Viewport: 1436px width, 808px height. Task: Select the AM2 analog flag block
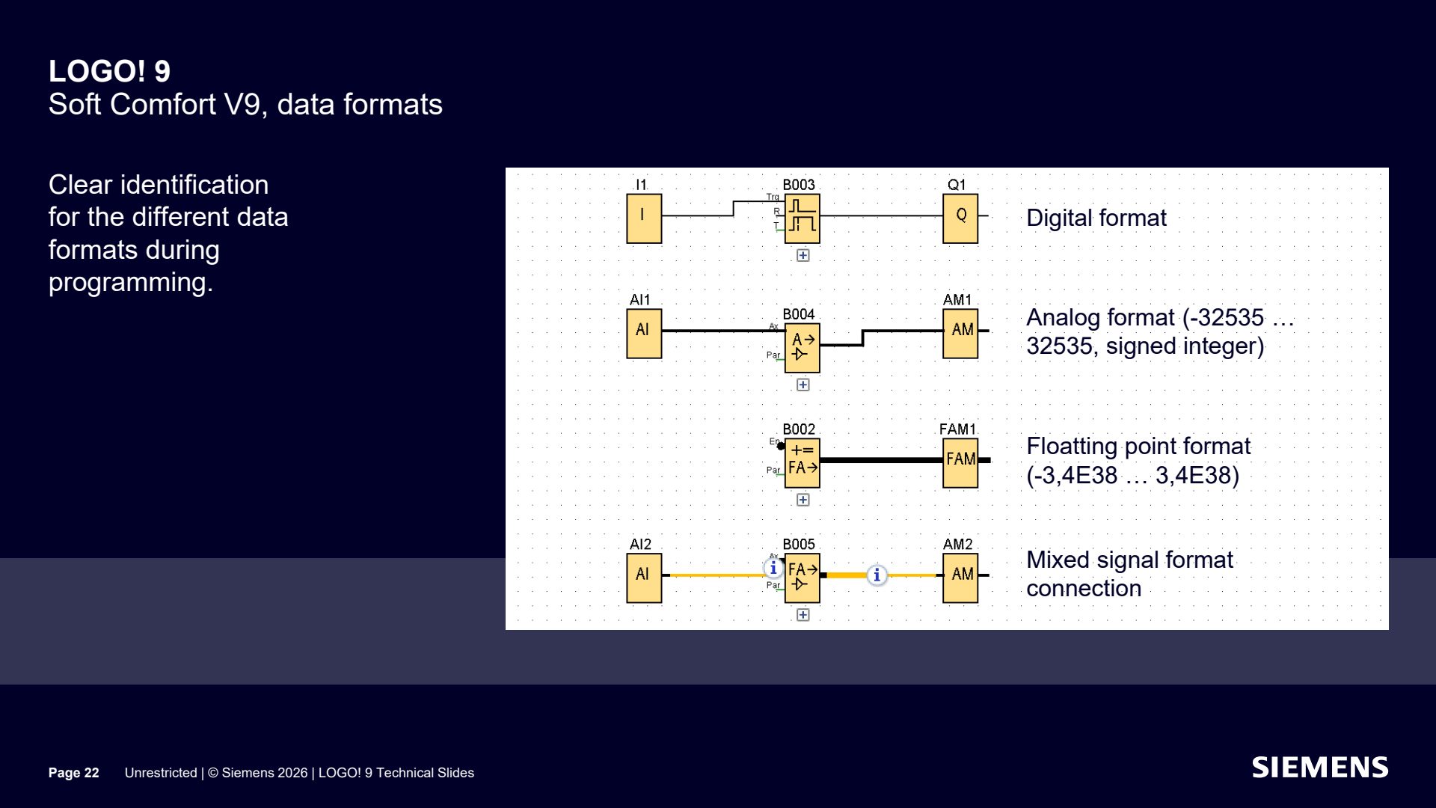point(960,578)
